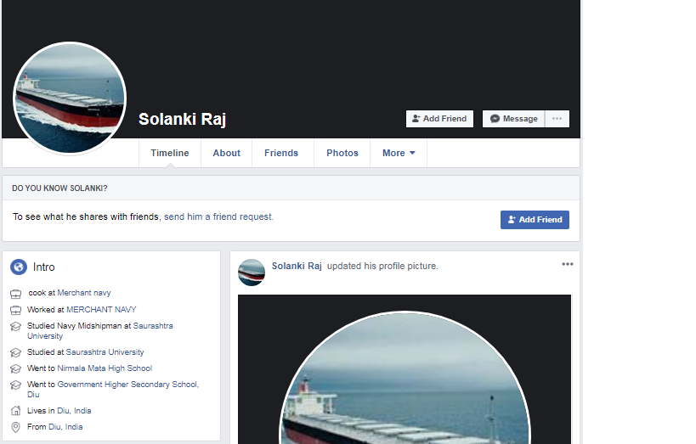The height and width of the screenshot is (444, 696).
Task: Go to the Photos tab
Action: pyautogui.click(x=342, y=154)
